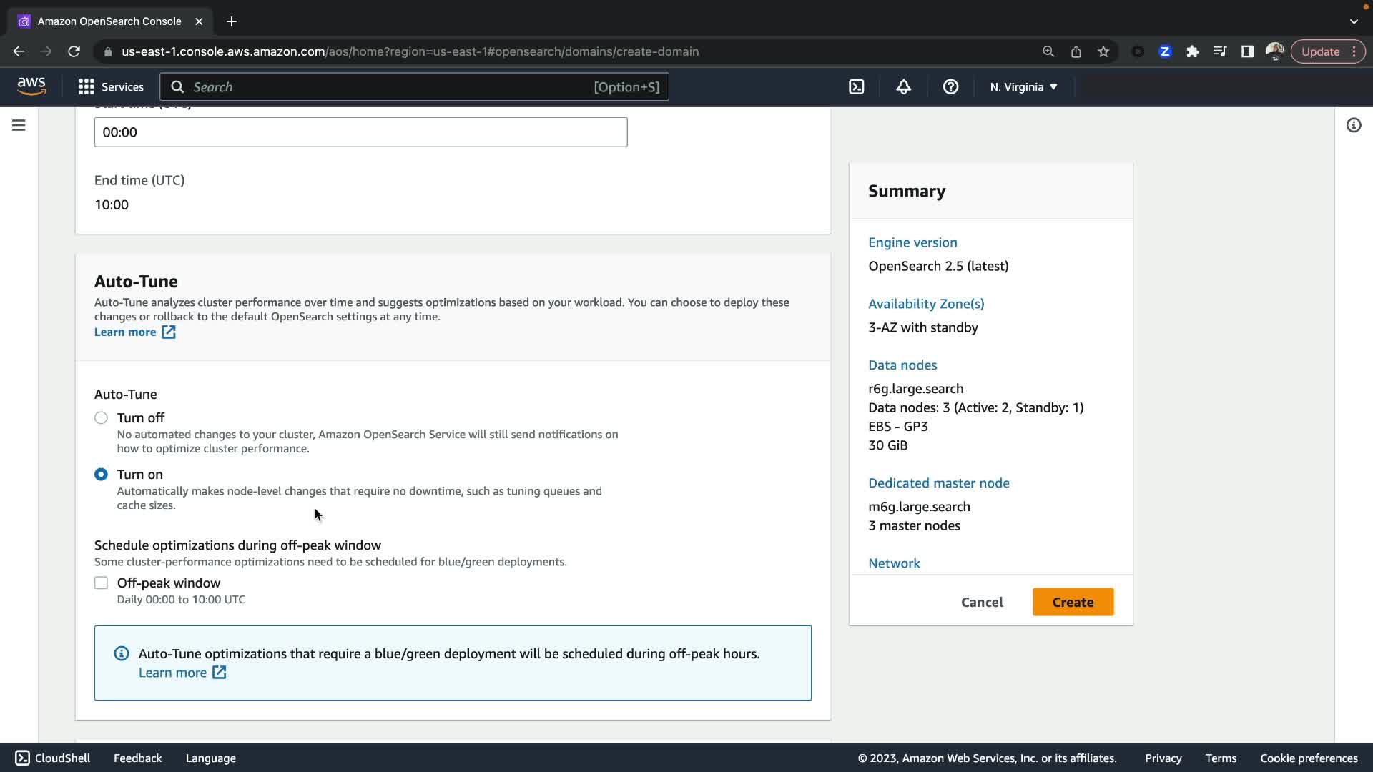Open the Services grid menu
The width and height of the screenshot is (1373, 772).
(111, 87)
